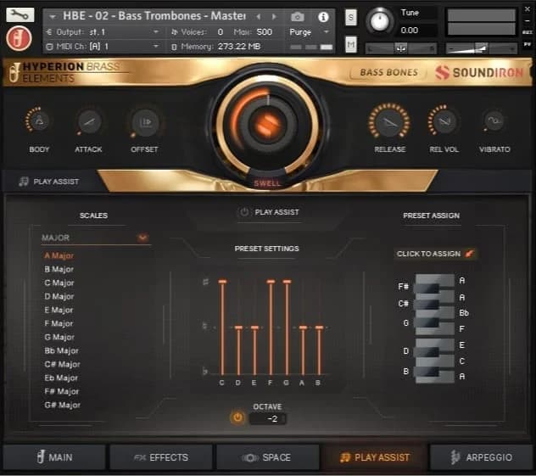
Task: Click the C note preset slider
Action: point(222,327)
